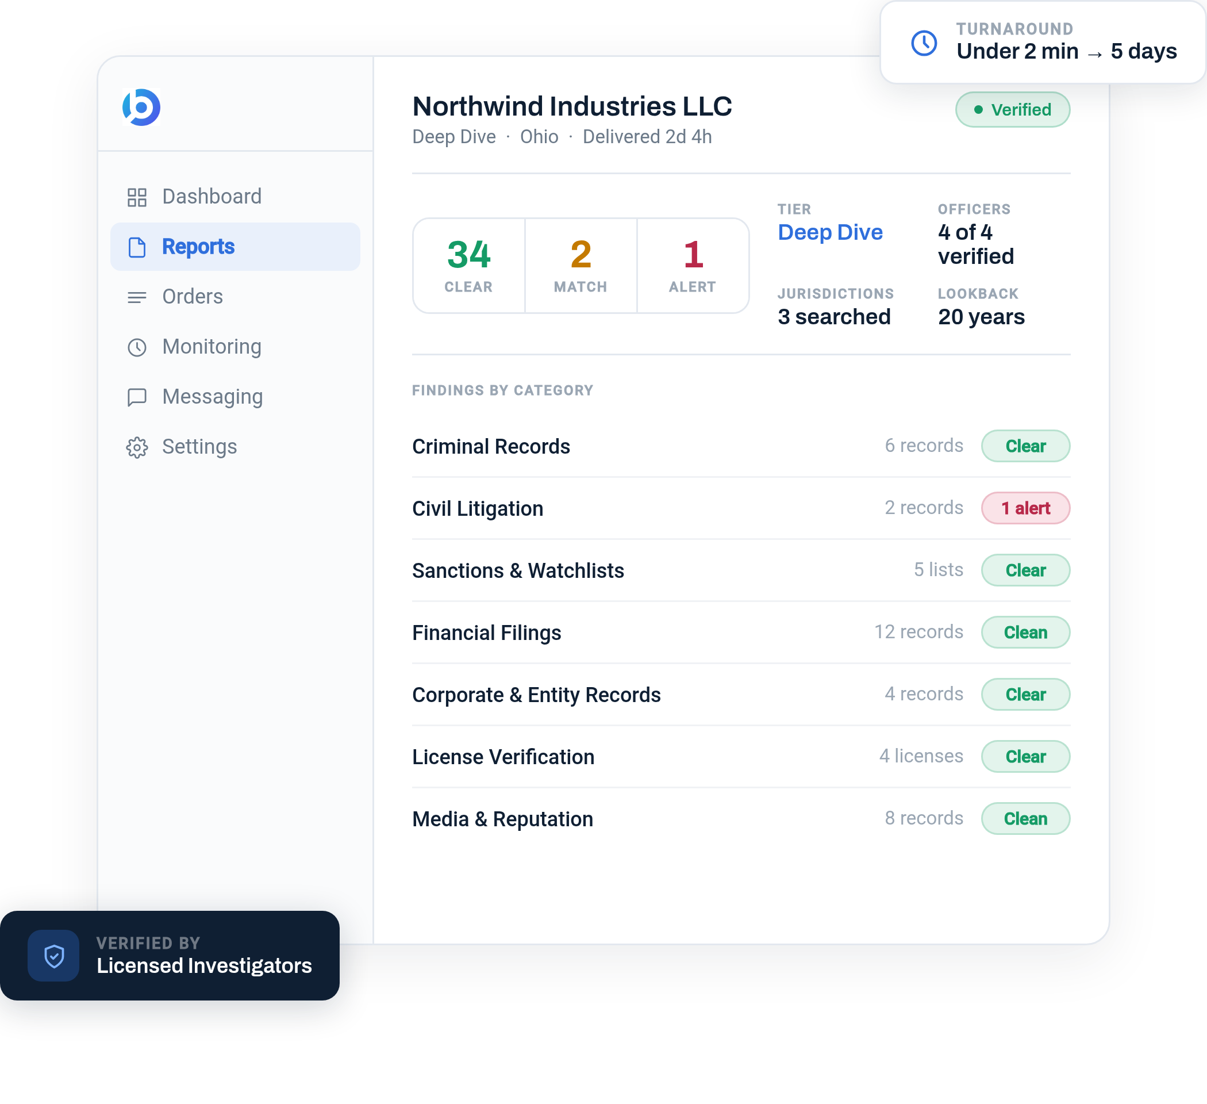This screenshot has height=1104, width=1207.
Task: Click the '12 records' count
Action: (918, 632)
